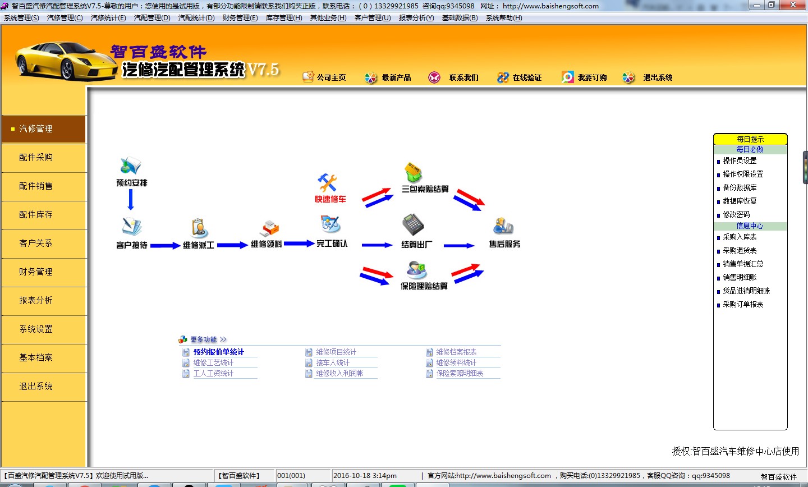Open the 结算出厂 calculator icon
Viewport: 808px width, 487px height.
point(414,225)
